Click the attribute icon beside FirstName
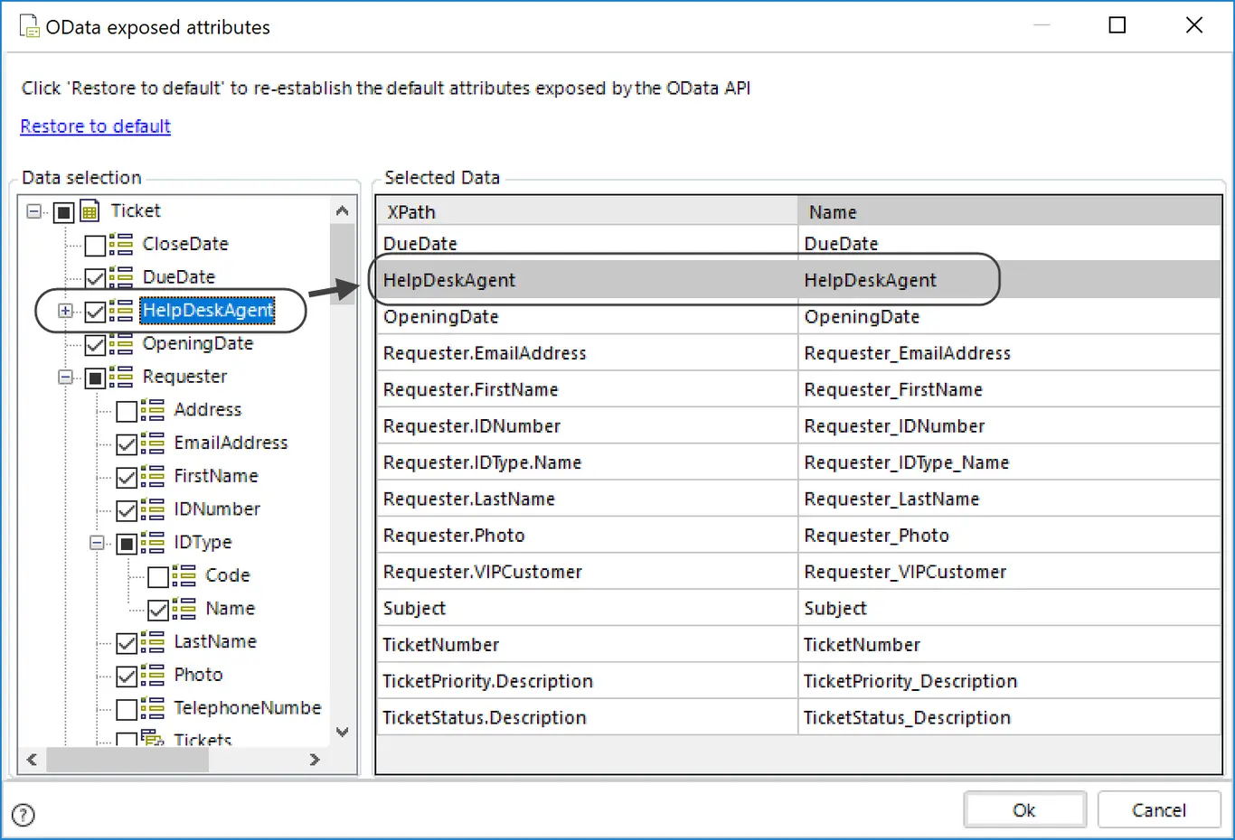This screenshot has width=1235, height=840. click(x=153, y=476)
